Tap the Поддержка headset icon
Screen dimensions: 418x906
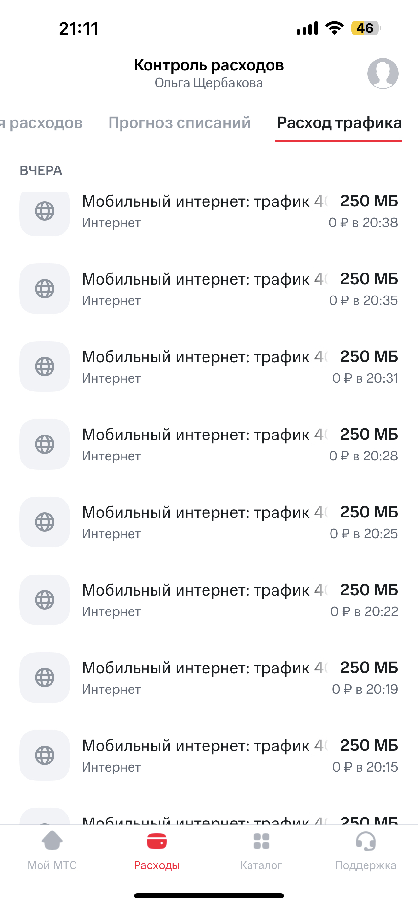click(x=366, y=841)
